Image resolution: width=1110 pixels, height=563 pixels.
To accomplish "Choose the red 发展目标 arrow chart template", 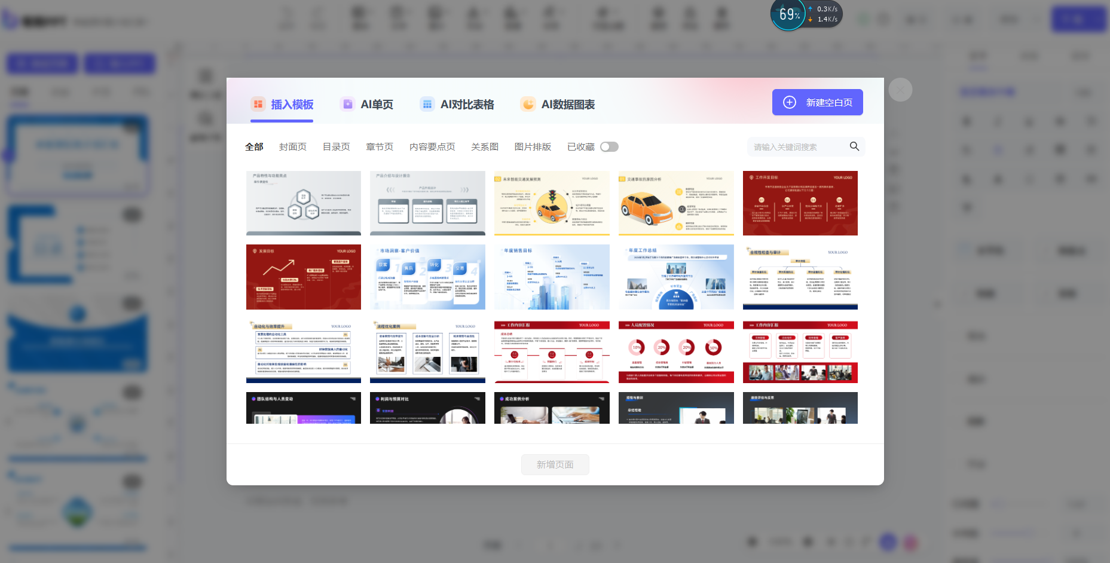I will (304, 277).
